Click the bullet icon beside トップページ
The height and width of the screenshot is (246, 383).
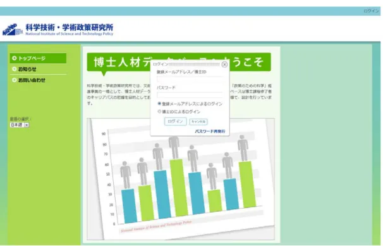[14, 58]
